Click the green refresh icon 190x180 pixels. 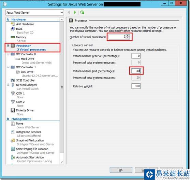(x=82, y=12)
